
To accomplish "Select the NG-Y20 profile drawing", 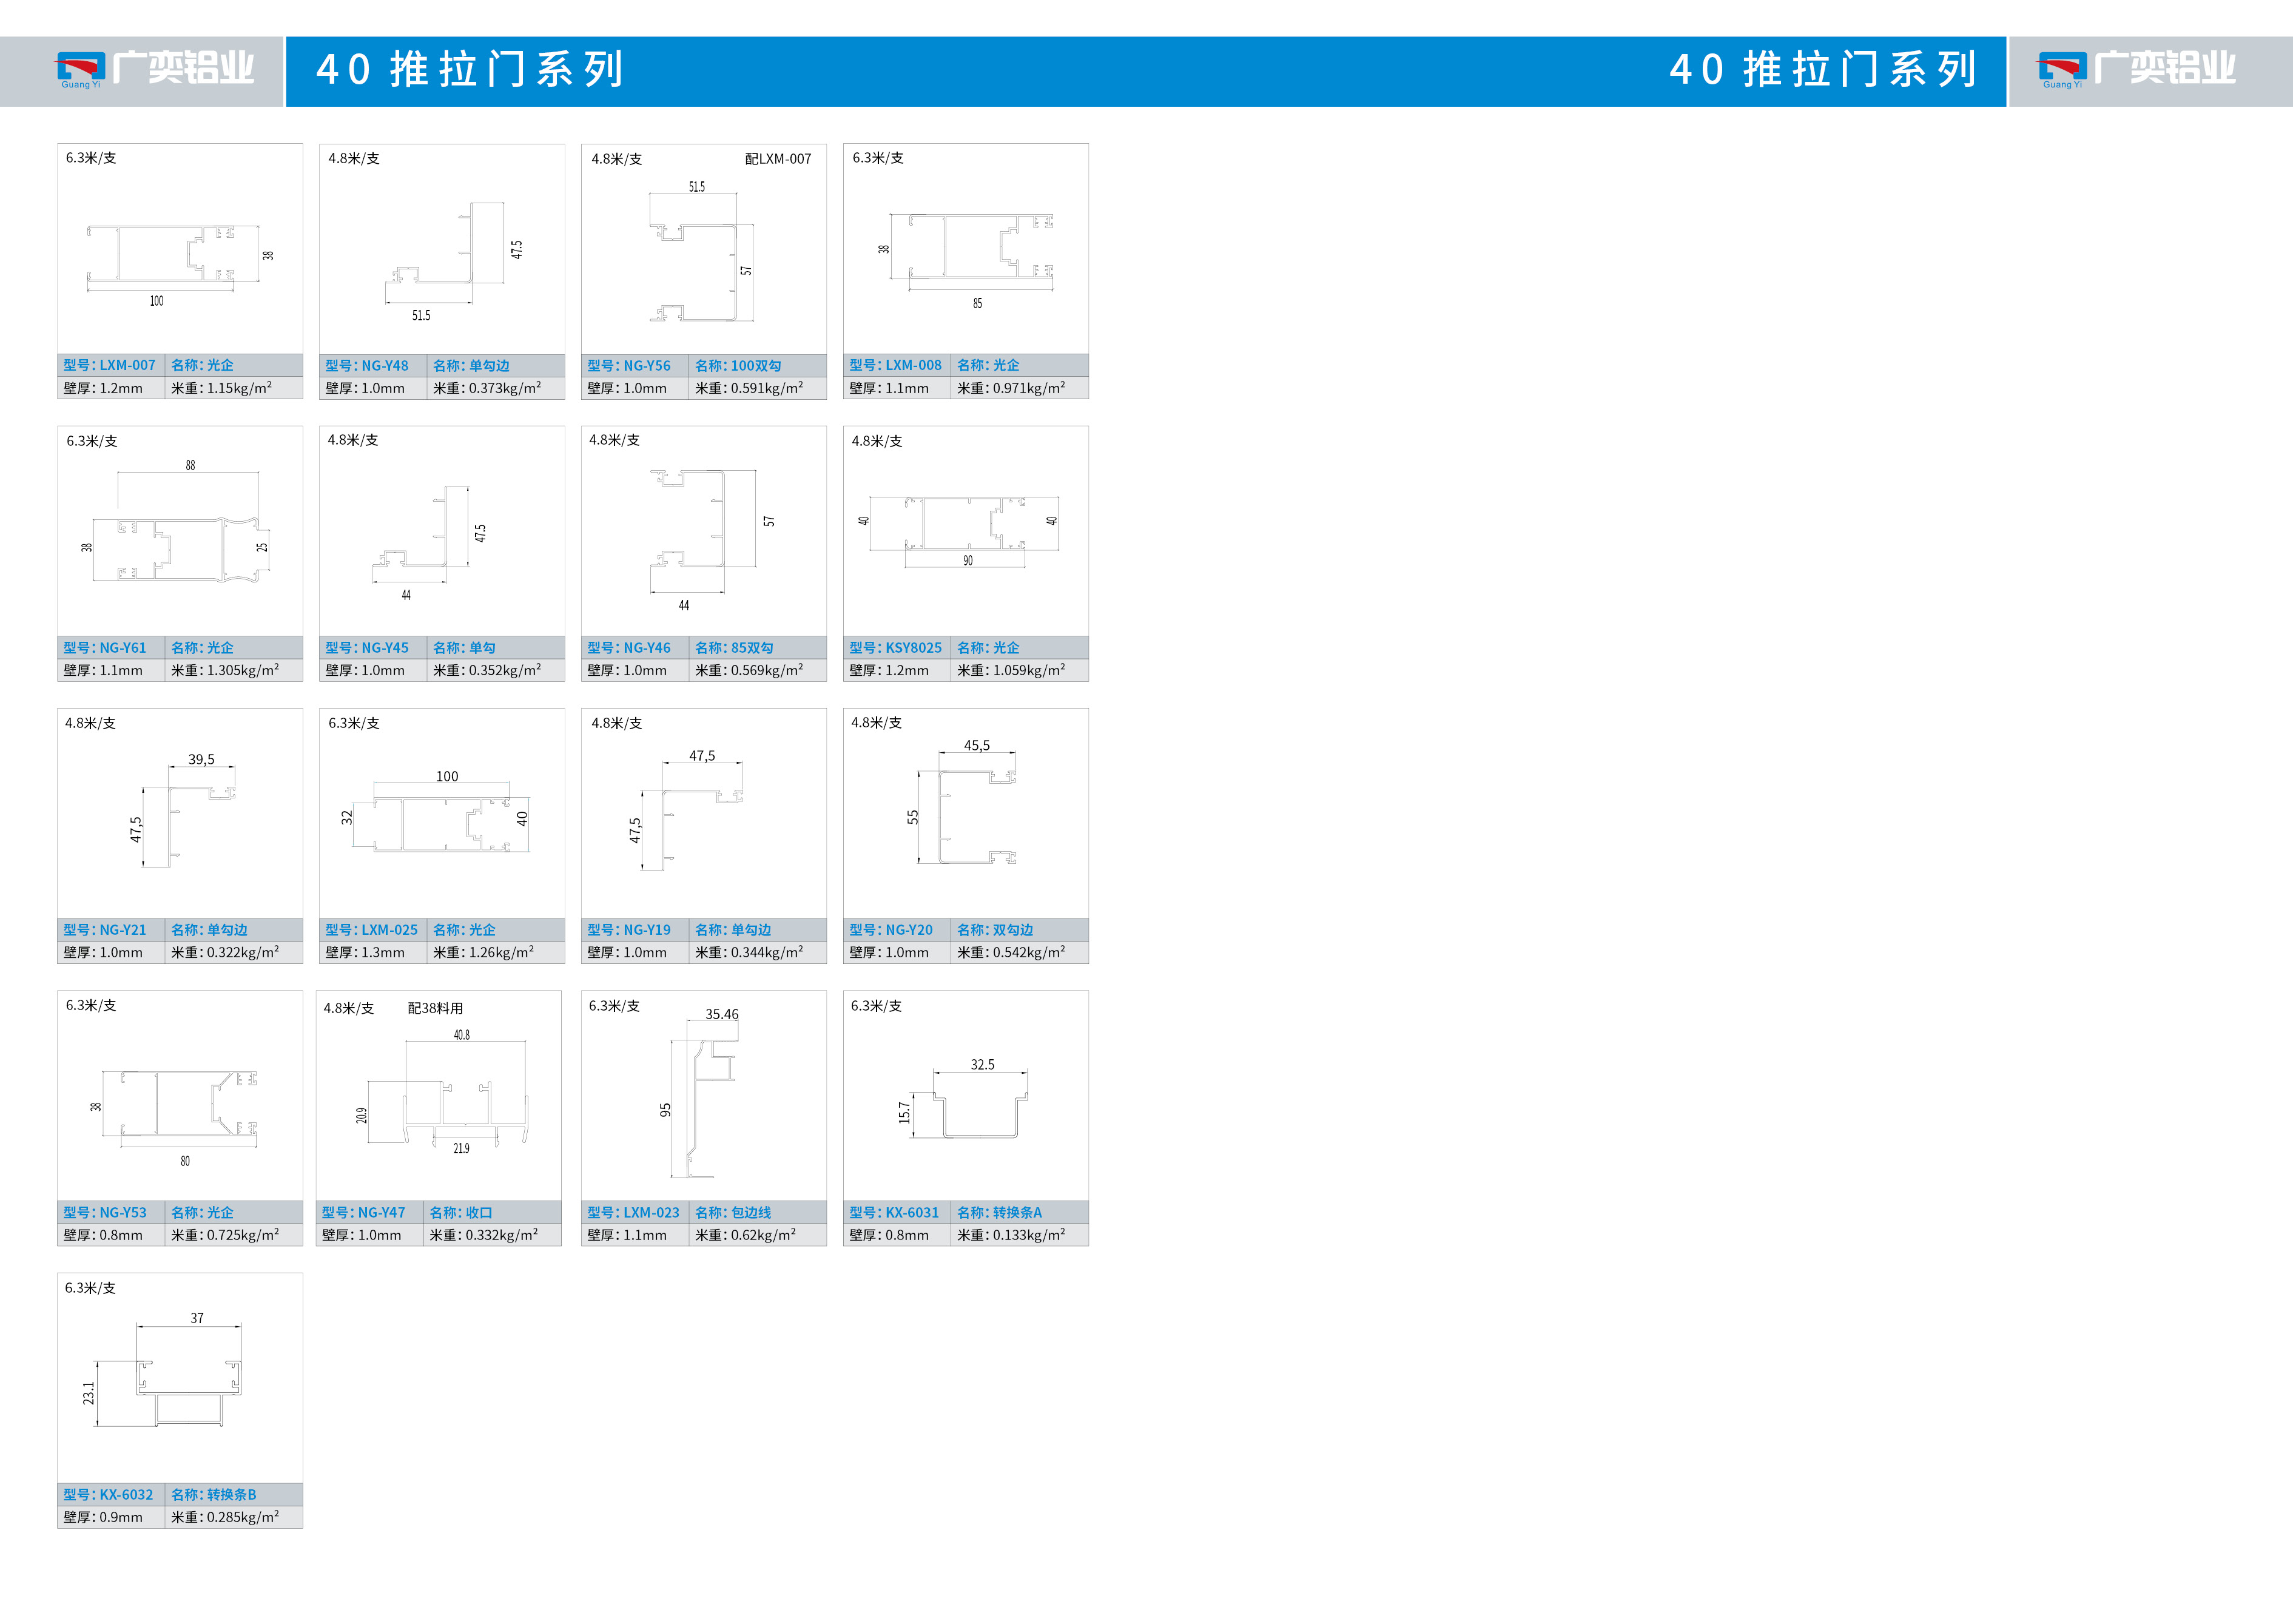I will click(961, 801).
